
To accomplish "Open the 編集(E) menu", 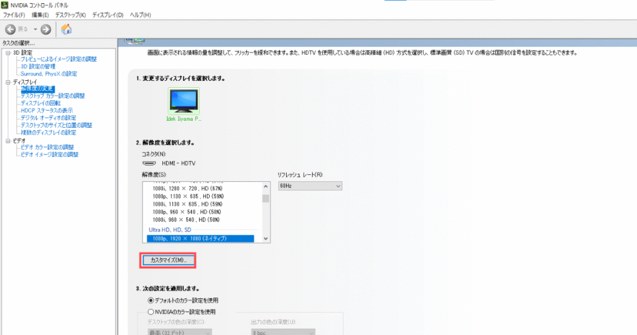I will click(x=40, y=15).
